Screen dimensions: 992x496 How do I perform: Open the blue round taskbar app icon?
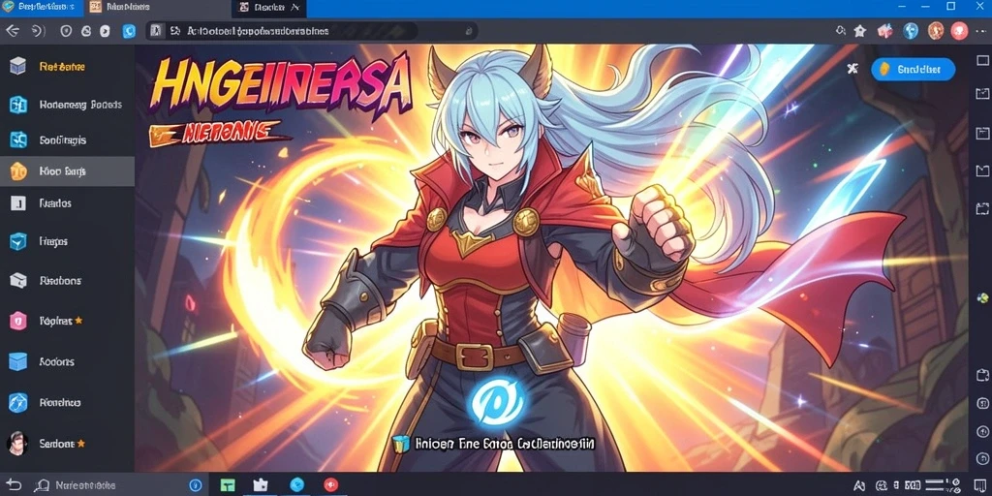(x=296, y=484)
